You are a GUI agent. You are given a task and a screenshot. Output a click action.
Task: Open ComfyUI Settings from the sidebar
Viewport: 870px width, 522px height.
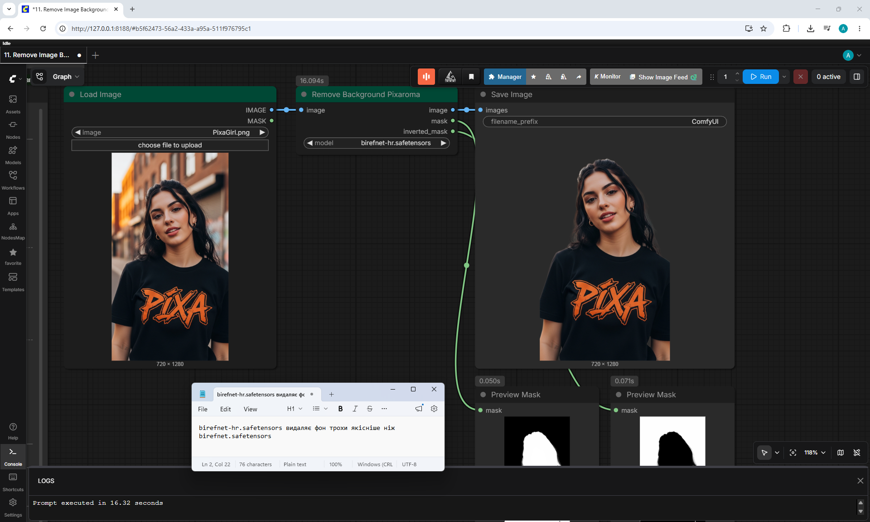click(x=13, y=507)
